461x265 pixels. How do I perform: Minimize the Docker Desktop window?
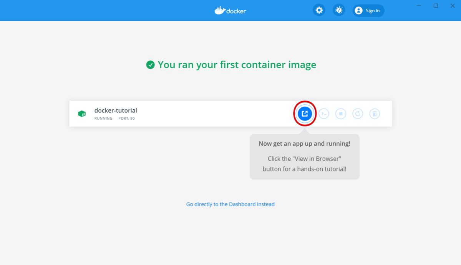[419, 5]
